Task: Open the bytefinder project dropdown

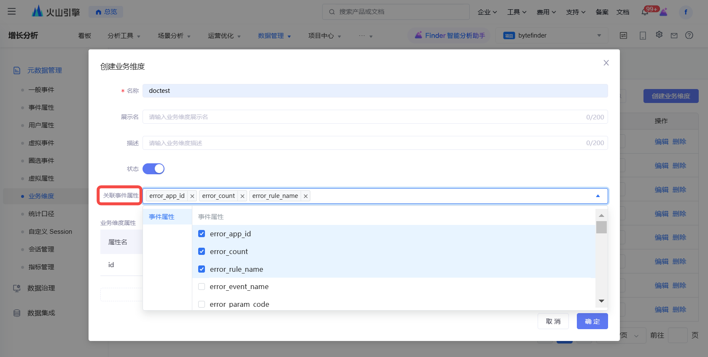Action: pos(552,35)
